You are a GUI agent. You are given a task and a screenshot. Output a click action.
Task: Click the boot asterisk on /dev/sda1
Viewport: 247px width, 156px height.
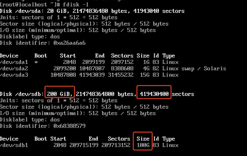point(36,62)
